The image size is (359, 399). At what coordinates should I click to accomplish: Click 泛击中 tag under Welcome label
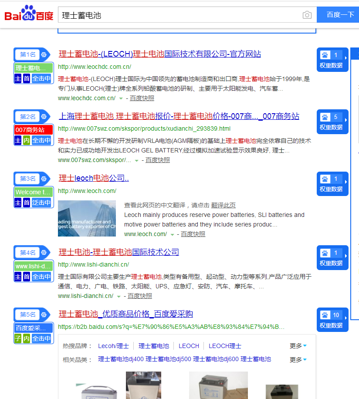pyautogui.click(x=41, y=203)
